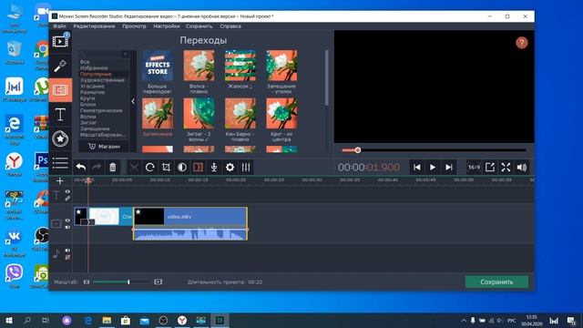Open the help question mark in the preview
Viewport: 583px width, 328px height.
click(x=522, y=43)
